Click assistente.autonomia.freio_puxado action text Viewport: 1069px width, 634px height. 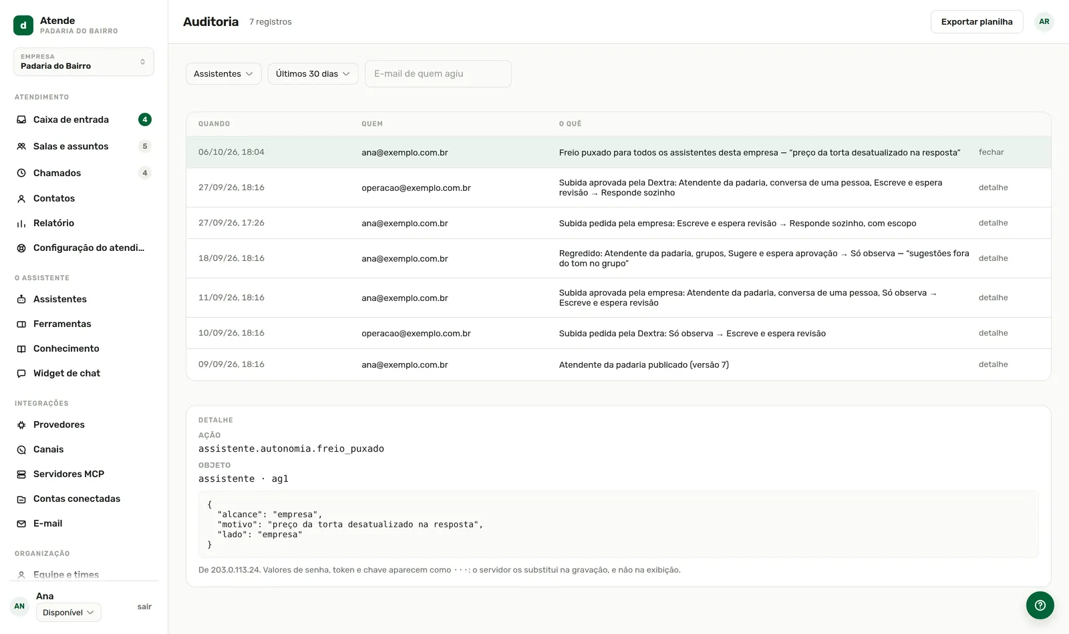click(x=291, y=448)
